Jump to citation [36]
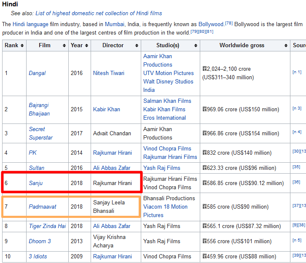 click(x=296, y=182)
